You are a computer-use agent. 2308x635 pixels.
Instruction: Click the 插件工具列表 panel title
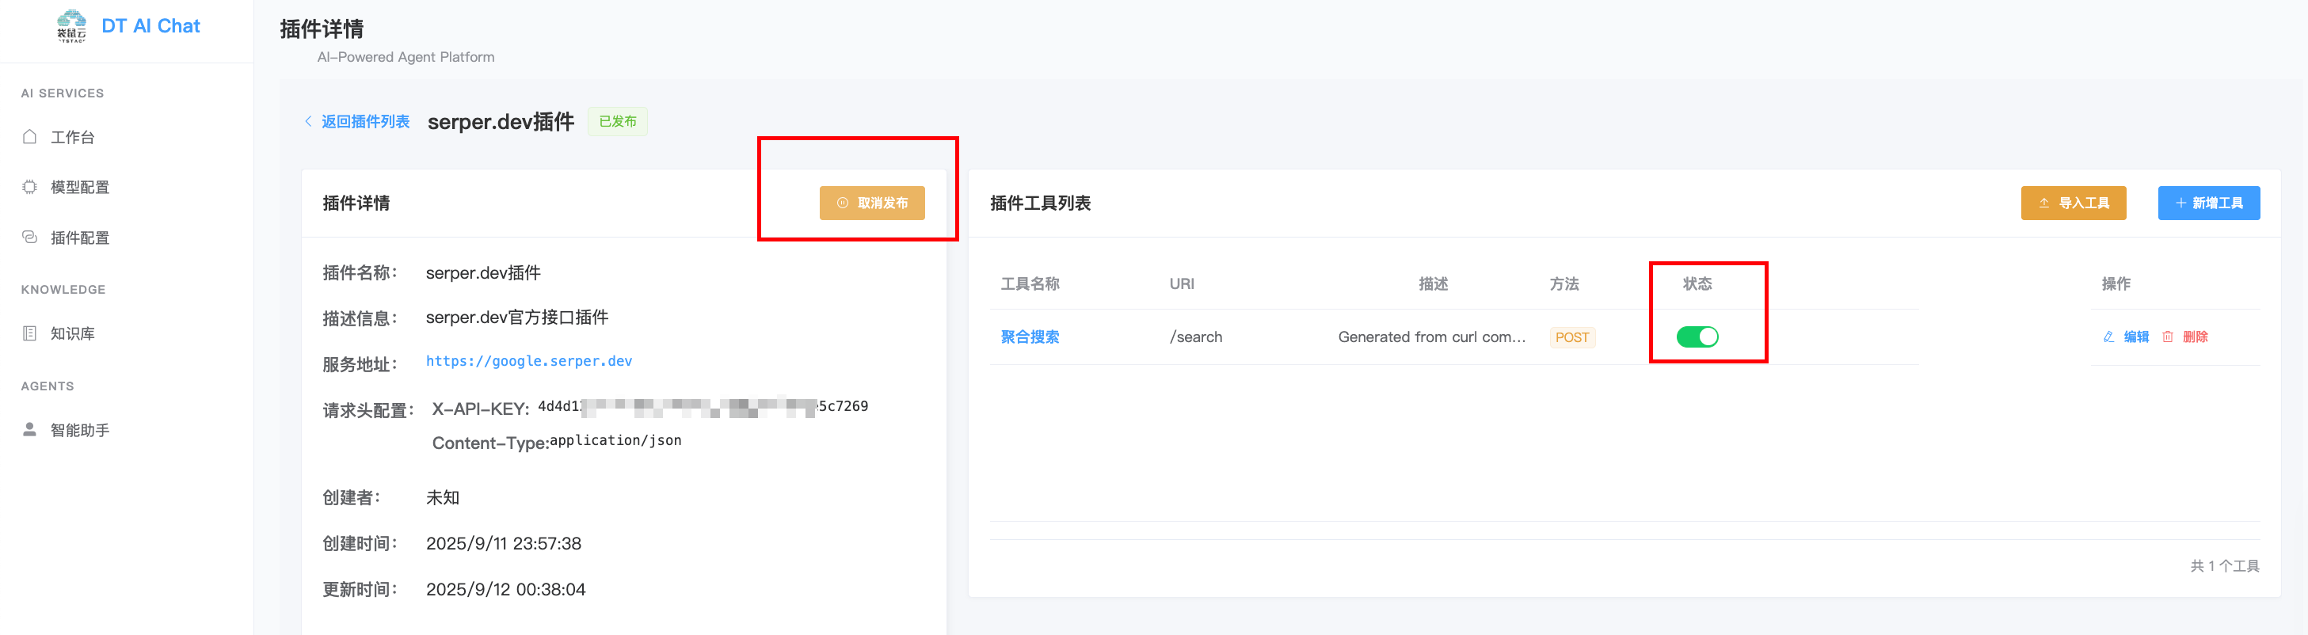1040,203
